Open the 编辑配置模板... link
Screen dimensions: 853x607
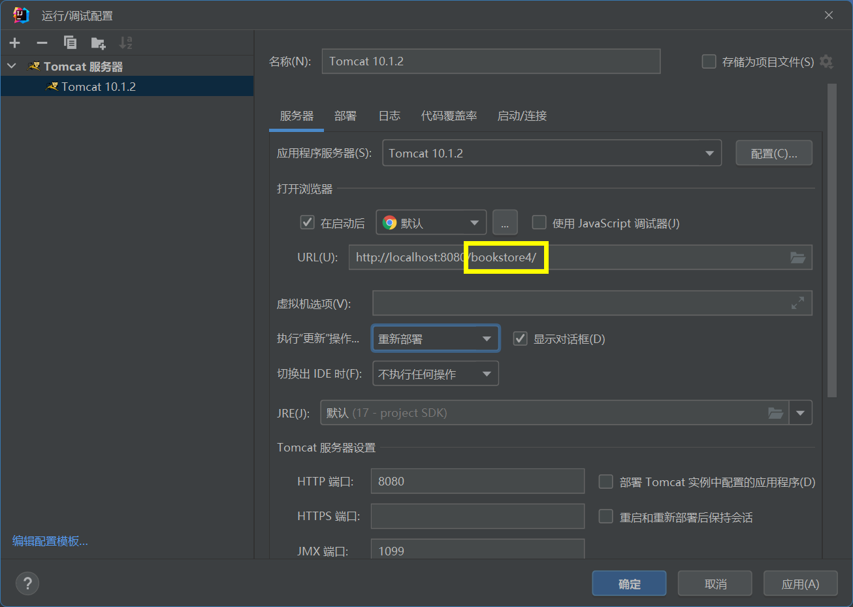[50, 541]
